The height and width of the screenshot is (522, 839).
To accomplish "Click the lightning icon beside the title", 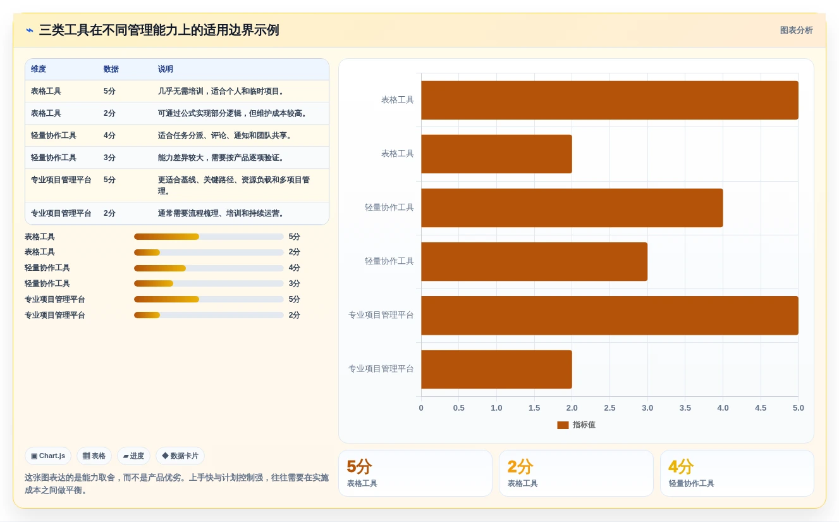I will pyautogui.click(x=30, y=30).
